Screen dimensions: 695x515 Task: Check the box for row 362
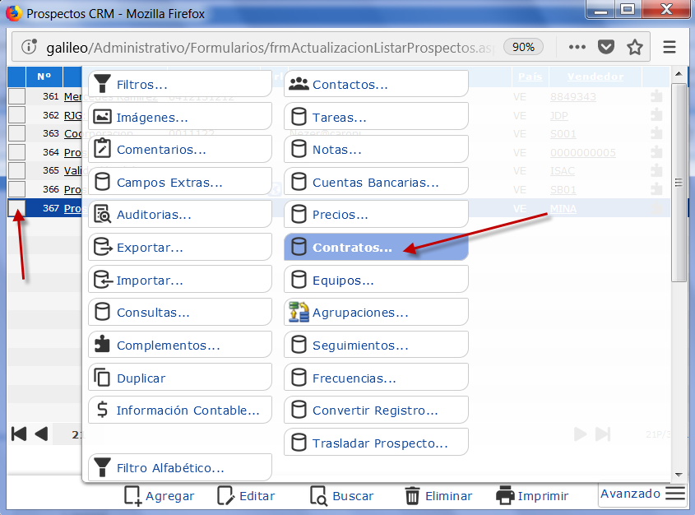tap(16, 115)
